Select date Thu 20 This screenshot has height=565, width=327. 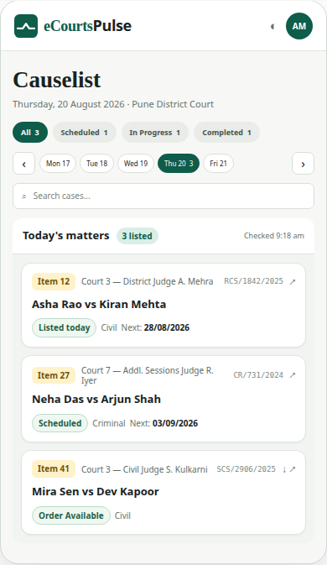coord(179,163)
